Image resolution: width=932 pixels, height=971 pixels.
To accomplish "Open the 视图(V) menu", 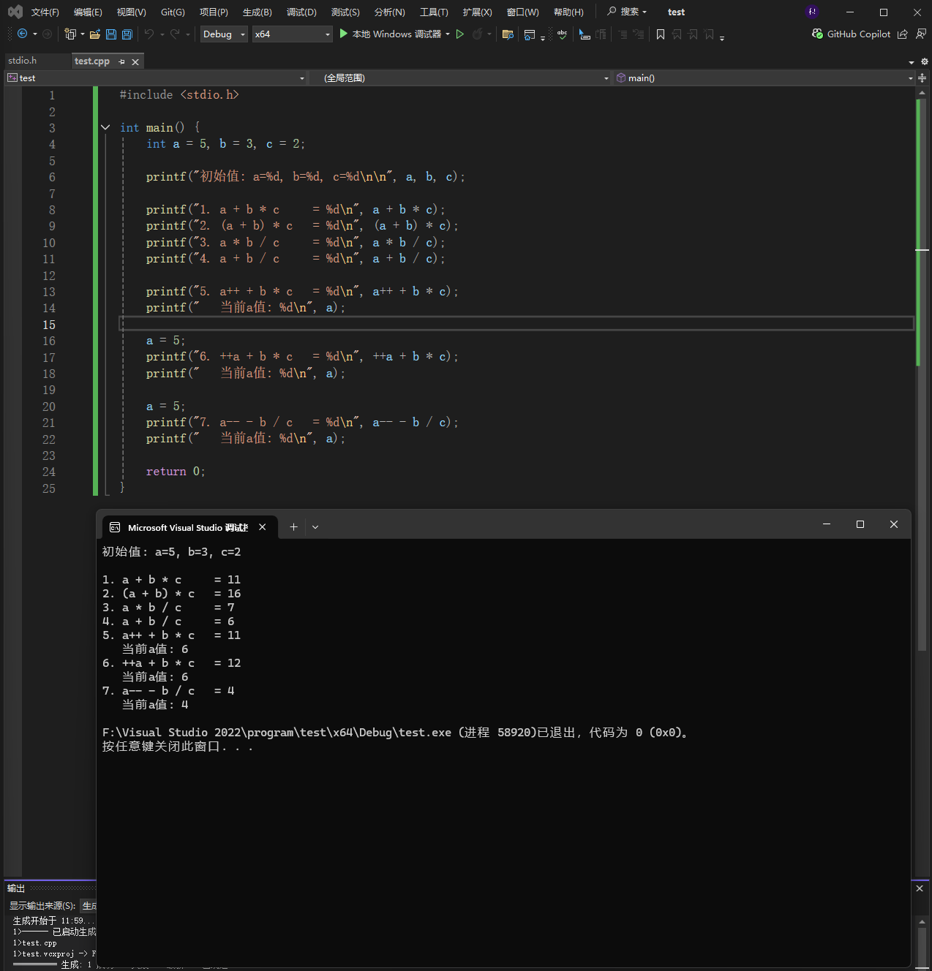I will pos(132,12).
